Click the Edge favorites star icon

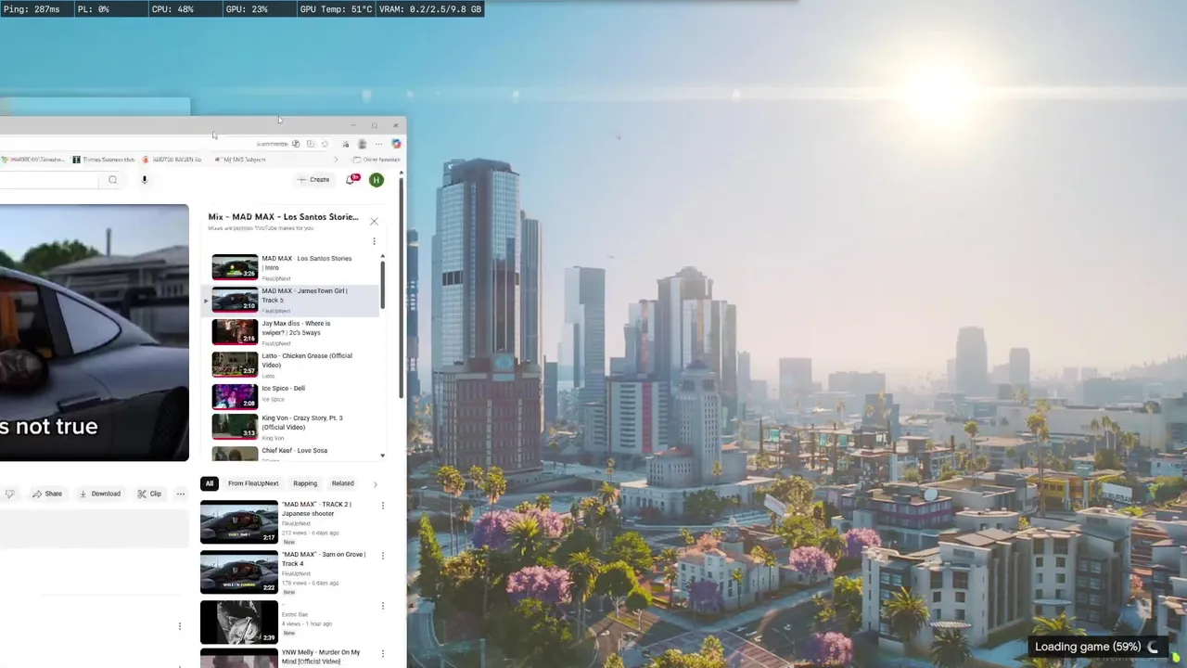pos(325,144)
